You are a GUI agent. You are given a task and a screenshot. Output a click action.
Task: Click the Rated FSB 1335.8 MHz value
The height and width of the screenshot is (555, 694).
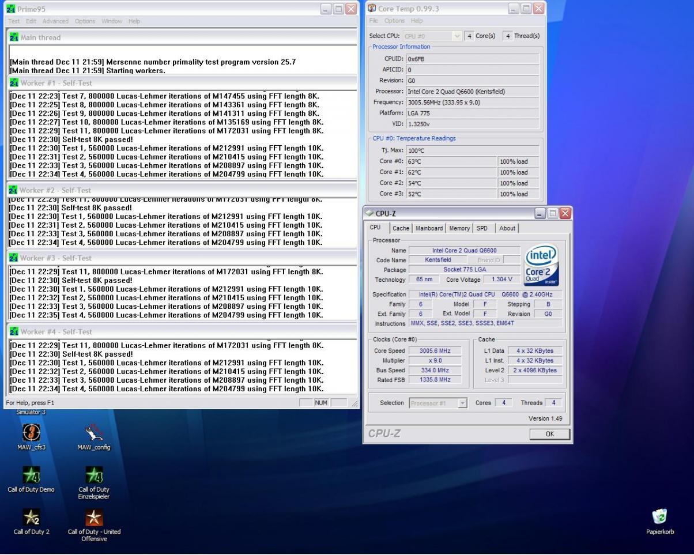(x=435, y=380)
